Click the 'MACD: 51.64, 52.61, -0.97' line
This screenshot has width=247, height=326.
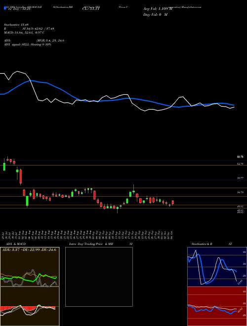[23, 33]
